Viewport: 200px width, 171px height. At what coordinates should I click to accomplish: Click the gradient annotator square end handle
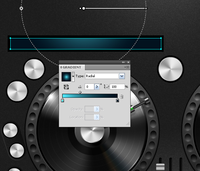click(x=146, y=8)
